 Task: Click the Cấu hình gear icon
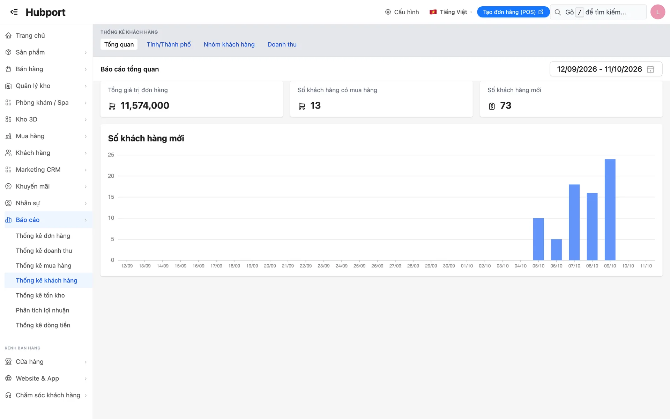(388, 12)
